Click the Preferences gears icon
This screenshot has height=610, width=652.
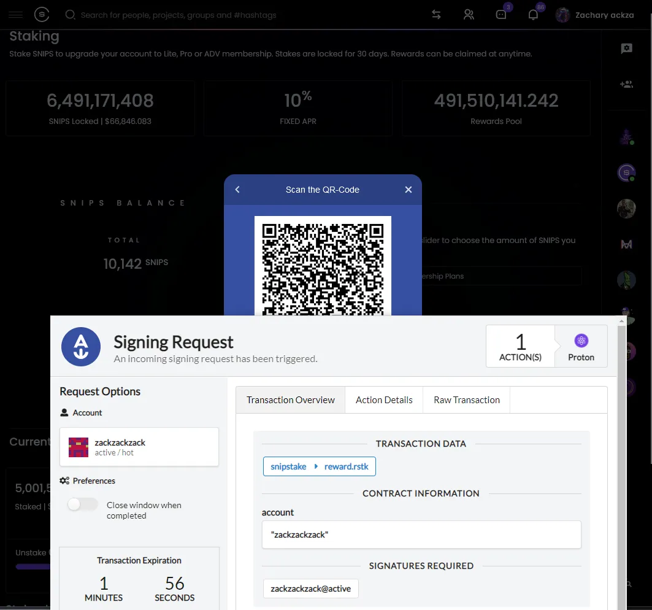click(64, 481)
